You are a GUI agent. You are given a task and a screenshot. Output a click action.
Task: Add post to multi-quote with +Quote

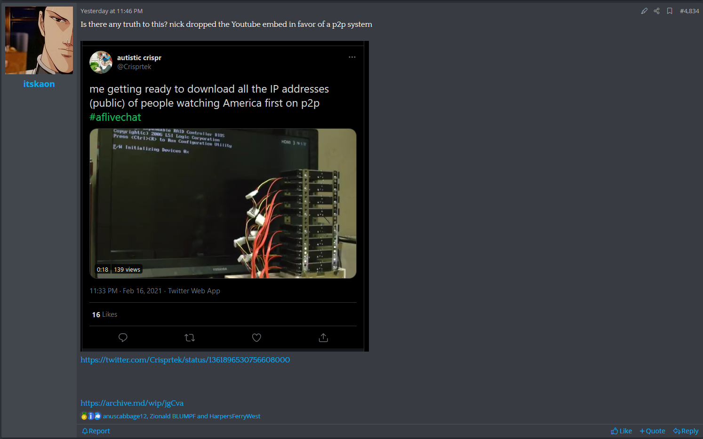652,431
